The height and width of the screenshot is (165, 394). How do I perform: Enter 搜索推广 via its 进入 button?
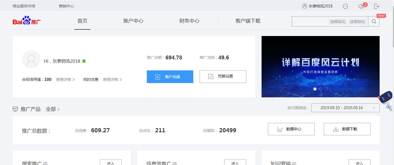click(x=111, y=163)
